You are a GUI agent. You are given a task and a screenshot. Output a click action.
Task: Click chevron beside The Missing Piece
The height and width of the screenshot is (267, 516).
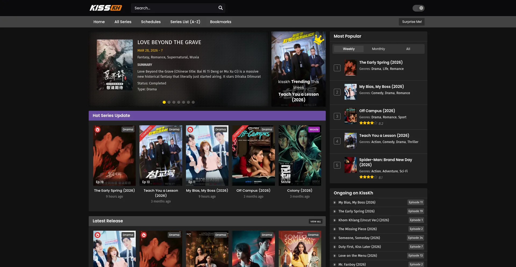tap(335, 229)
